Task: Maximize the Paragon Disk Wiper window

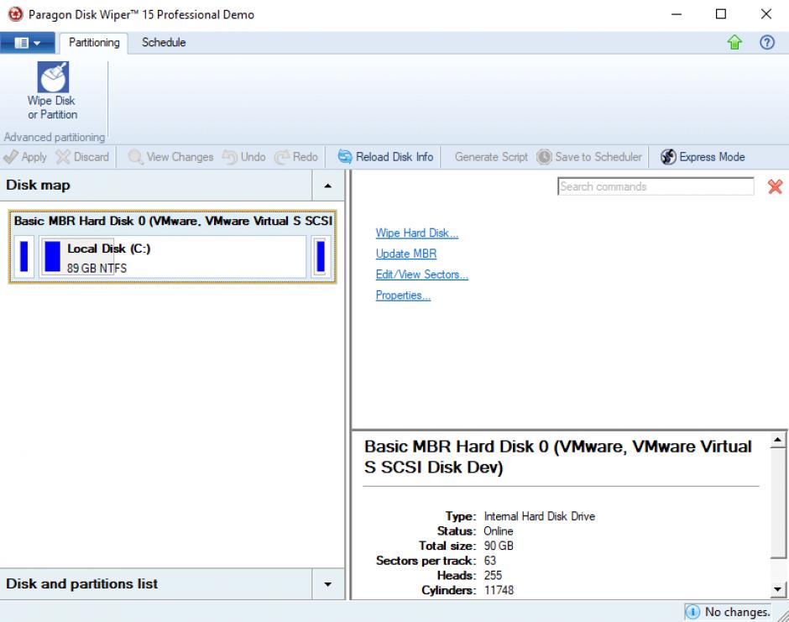Action: coord(720,14)
